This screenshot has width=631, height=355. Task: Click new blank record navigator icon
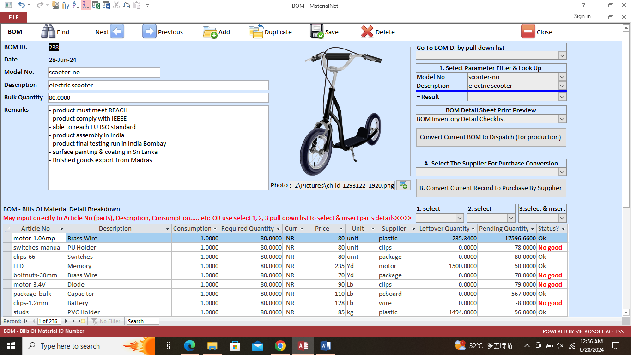tap(81, 321)
